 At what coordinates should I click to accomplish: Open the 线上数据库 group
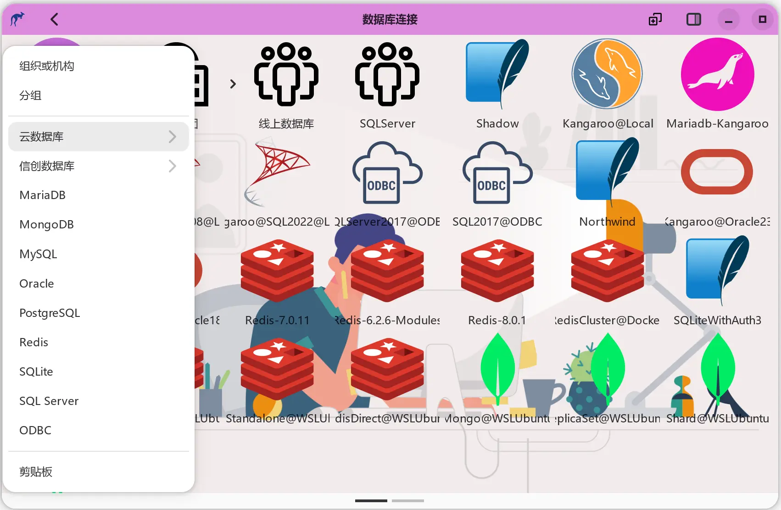(x=286, y=86)
